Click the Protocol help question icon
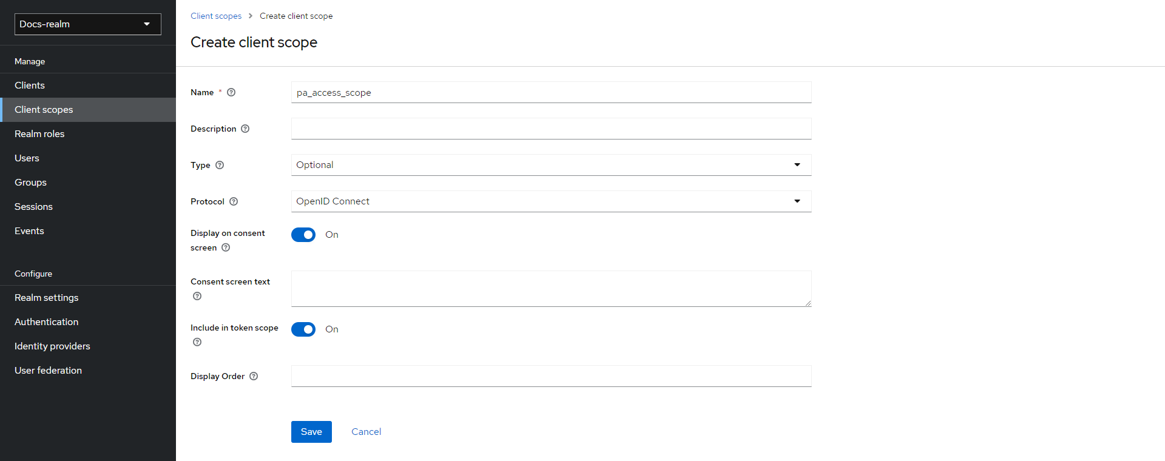 pyautogui.click(x=234, y=201)
